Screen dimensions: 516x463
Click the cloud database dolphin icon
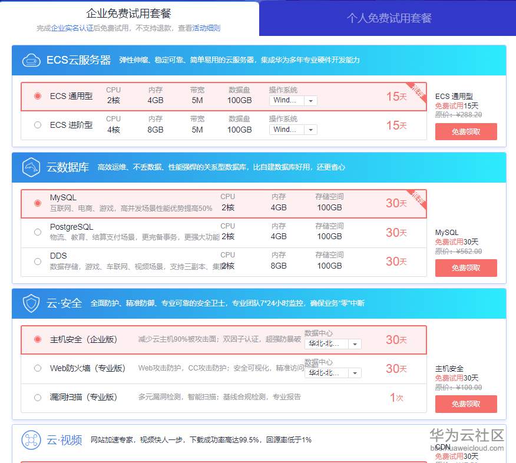[31, 167]
